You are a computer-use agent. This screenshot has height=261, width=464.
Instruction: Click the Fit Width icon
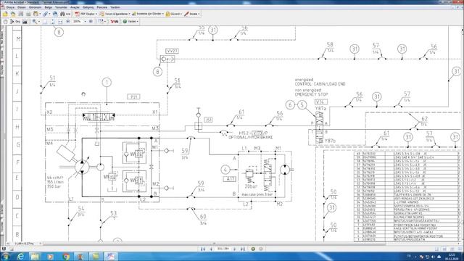60,22
